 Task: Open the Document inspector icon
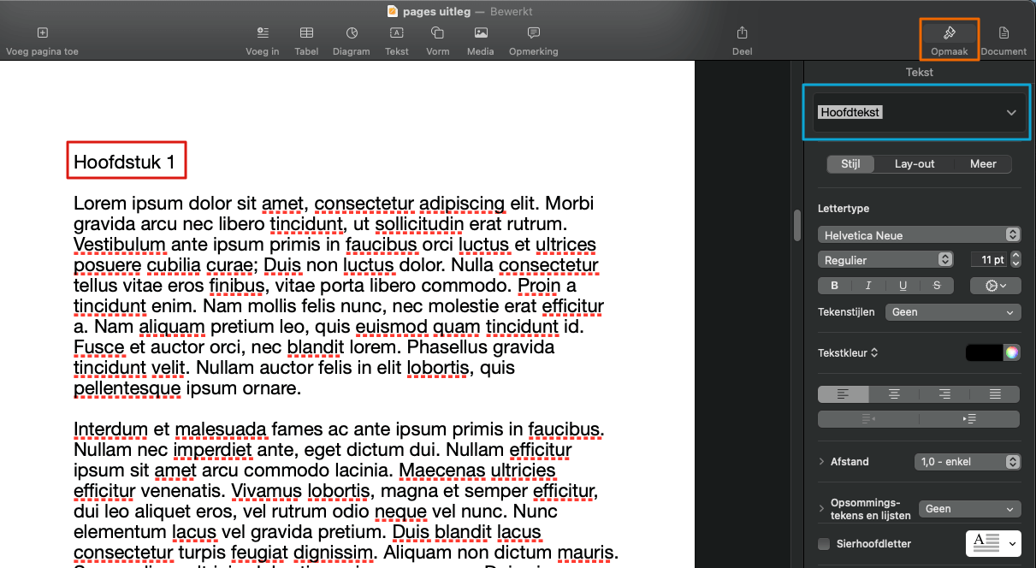click(x=1003, y=33)
